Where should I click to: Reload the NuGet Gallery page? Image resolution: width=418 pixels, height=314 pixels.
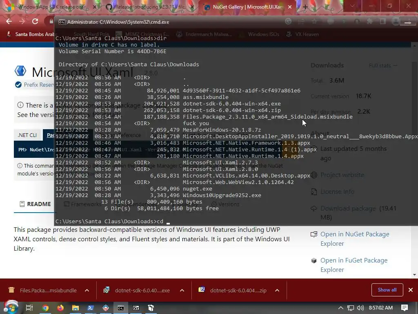point(35,21)
